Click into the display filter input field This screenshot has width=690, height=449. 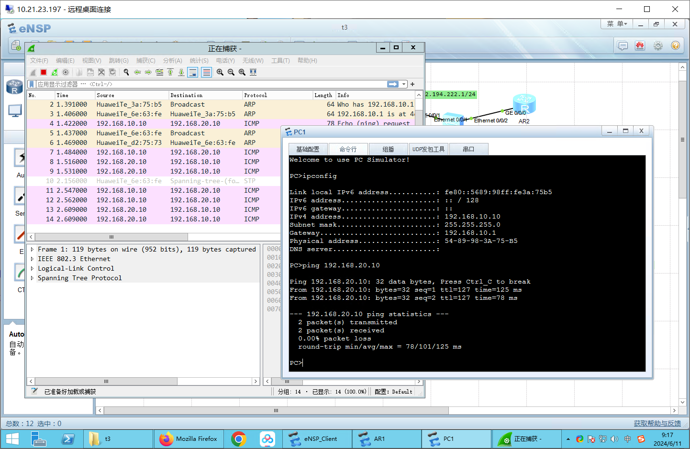click(211, 84)
